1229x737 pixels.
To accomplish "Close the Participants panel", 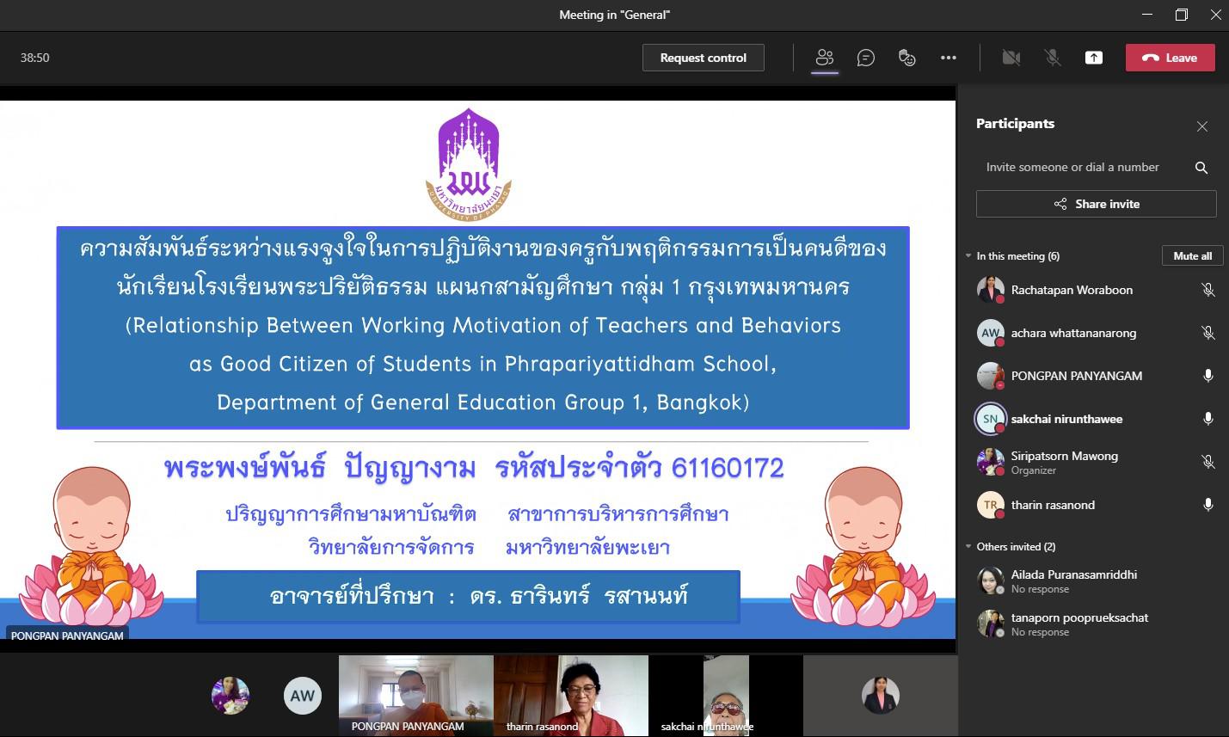I will click(x=1201, y=126).
